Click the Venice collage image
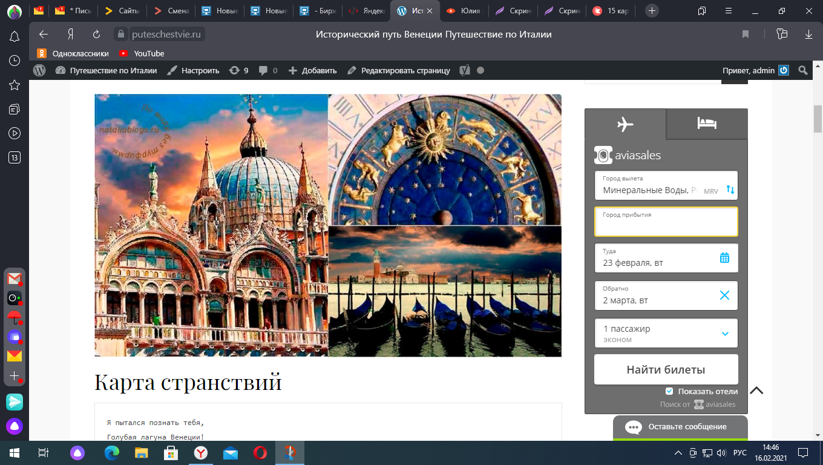Image resolution: width=823 pixels, height=465 pixels. pos(328,225)
